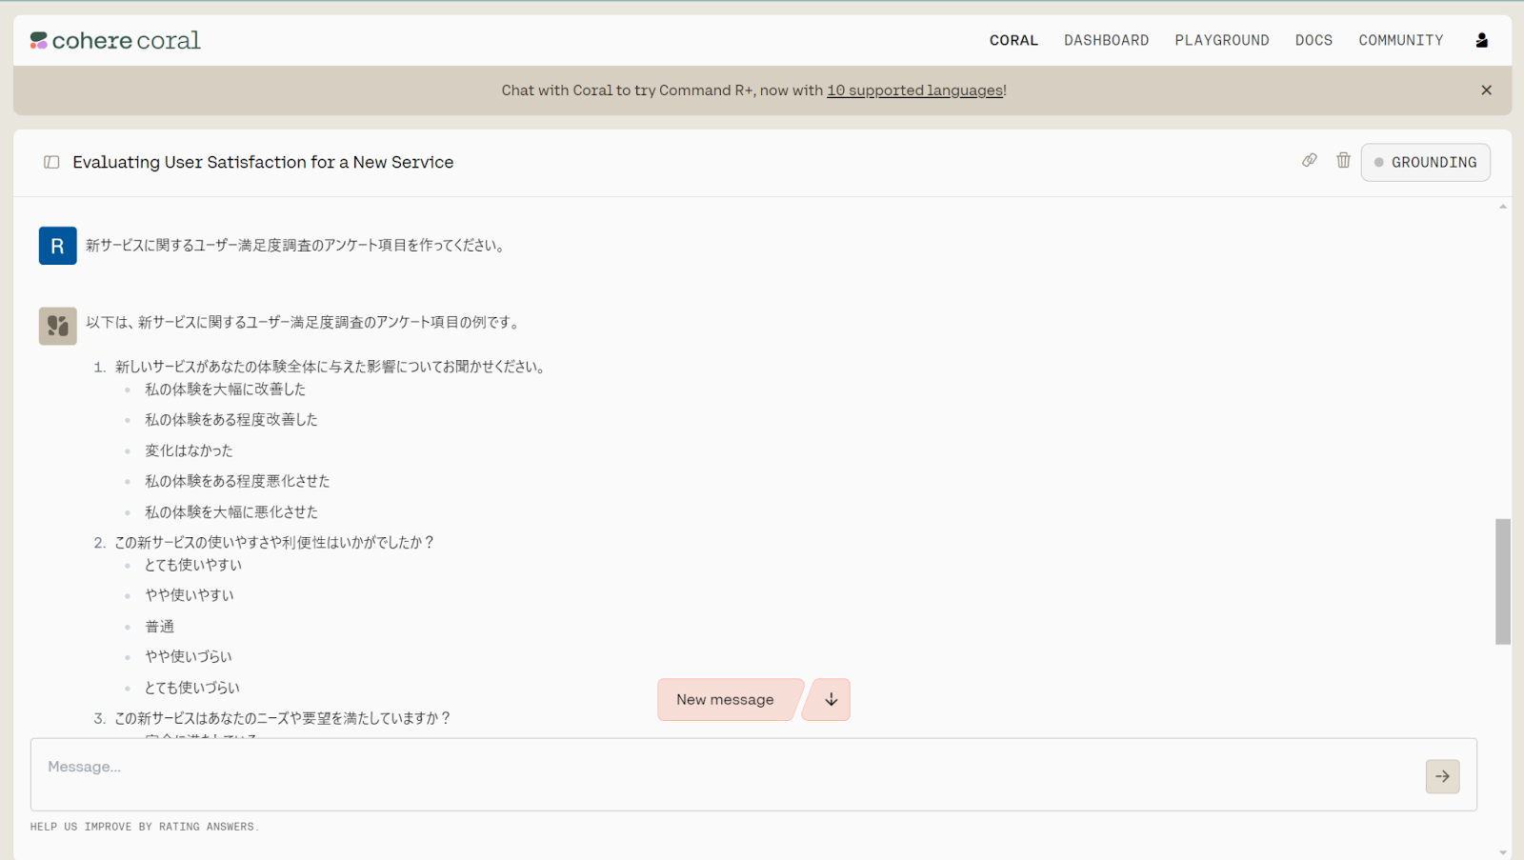Click the scroll-down arrow next to New message
This screenshot has height=860, width=1524.
point(831,700)
